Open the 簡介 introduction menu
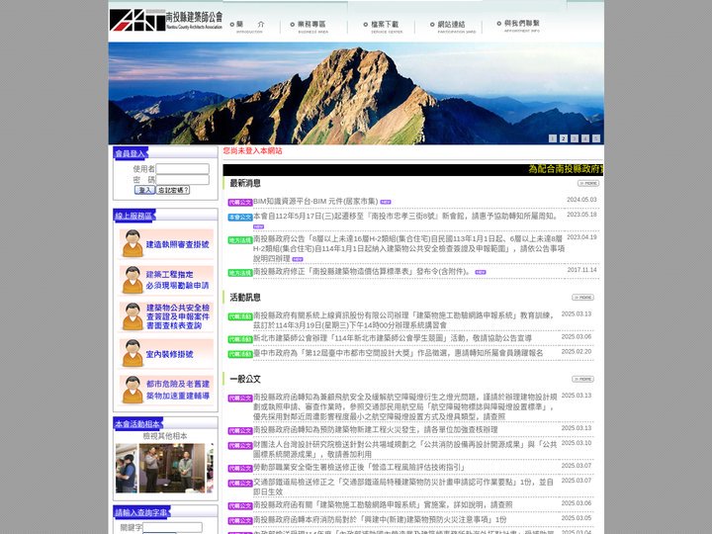 (x=249, y=27)
